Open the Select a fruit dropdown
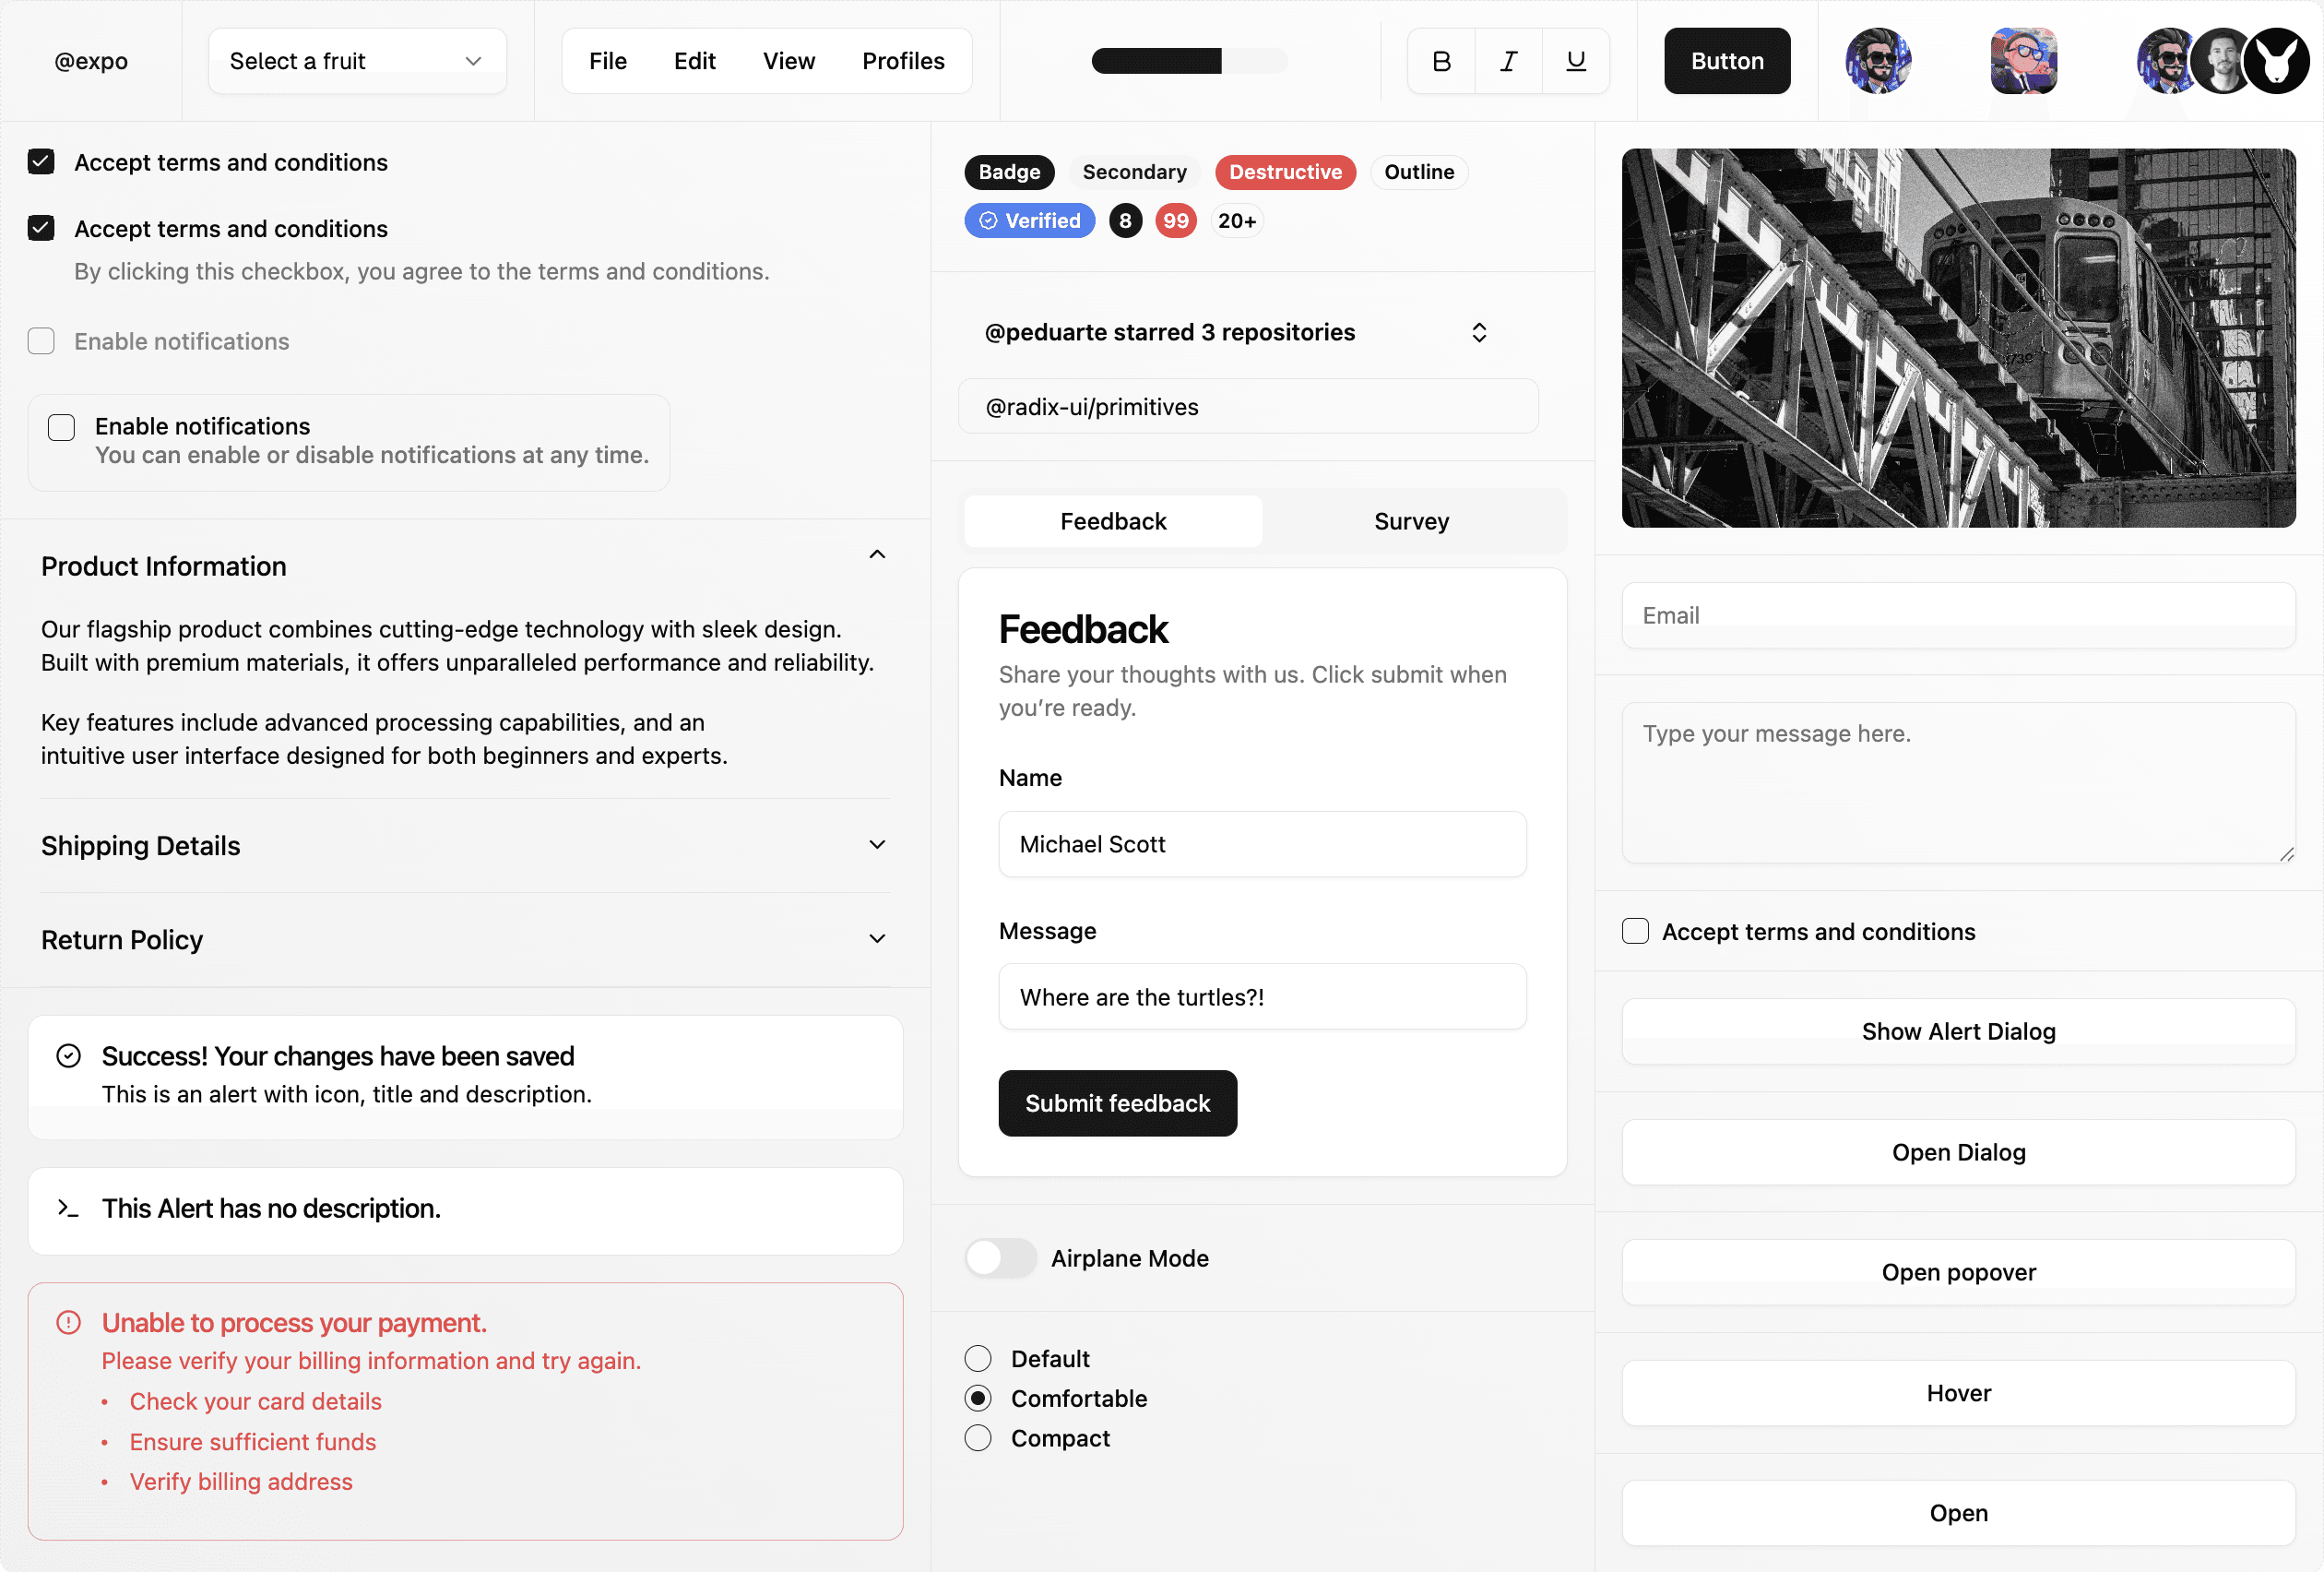This screenshot has height=1572, width=2324. pos(357,61)
